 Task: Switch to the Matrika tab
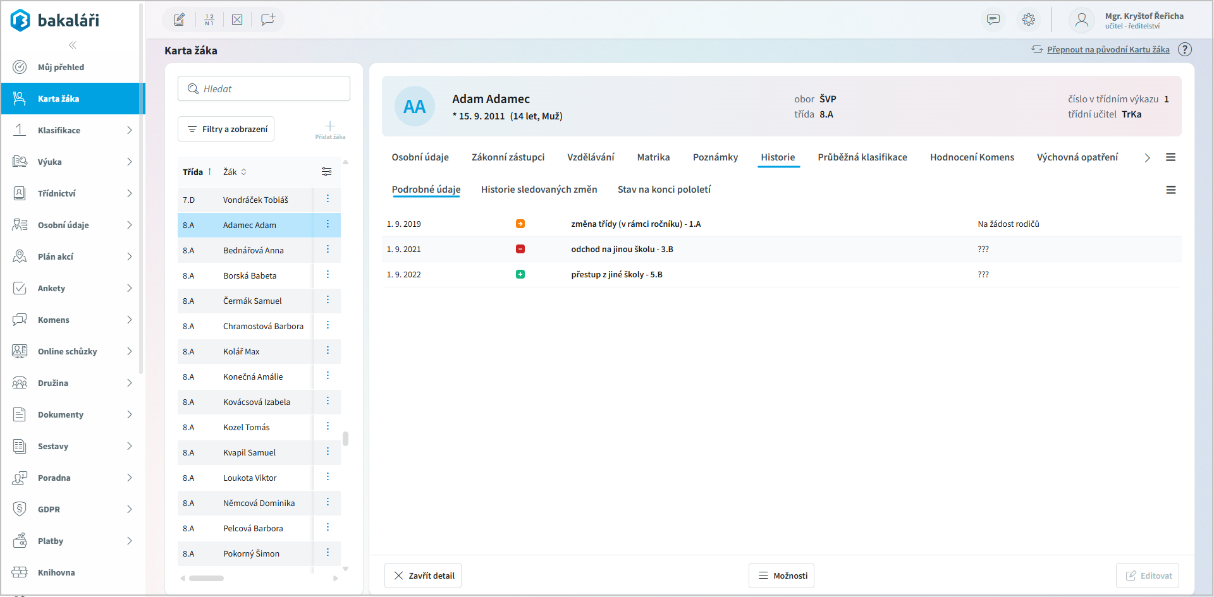[x=653, y=157]
